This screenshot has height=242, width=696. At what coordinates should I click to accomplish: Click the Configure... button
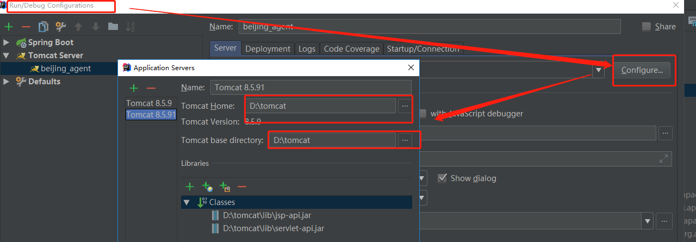tap(642, 70)
